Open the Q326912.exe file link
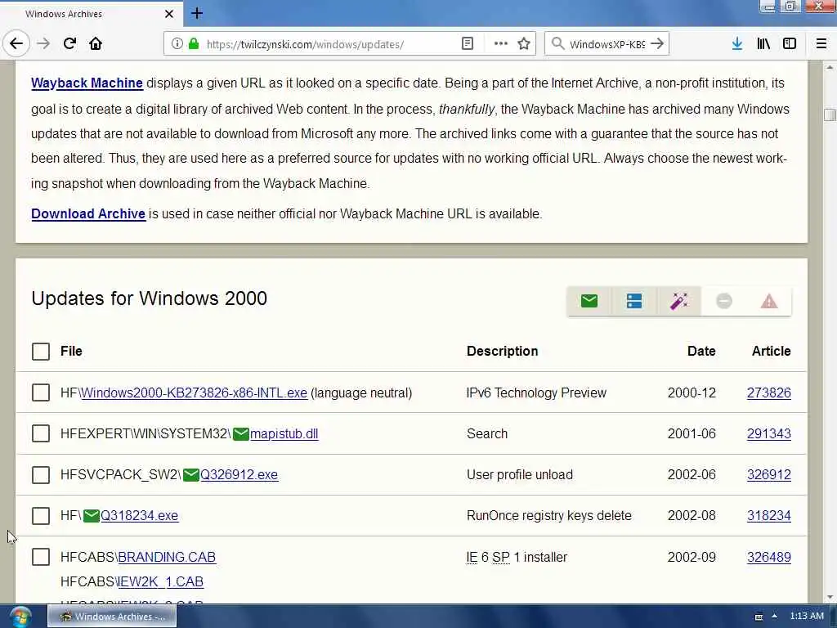 pos(239,475)
